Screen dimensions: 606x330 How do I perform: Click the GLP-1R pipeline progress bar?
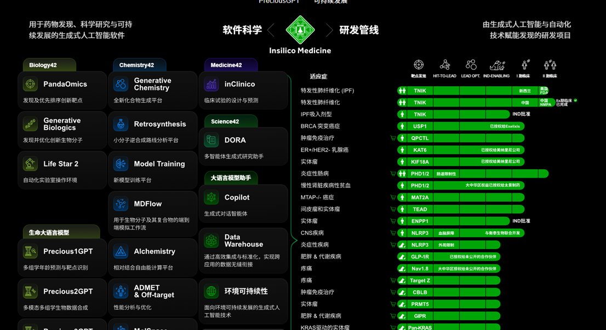tap(449, 256)
